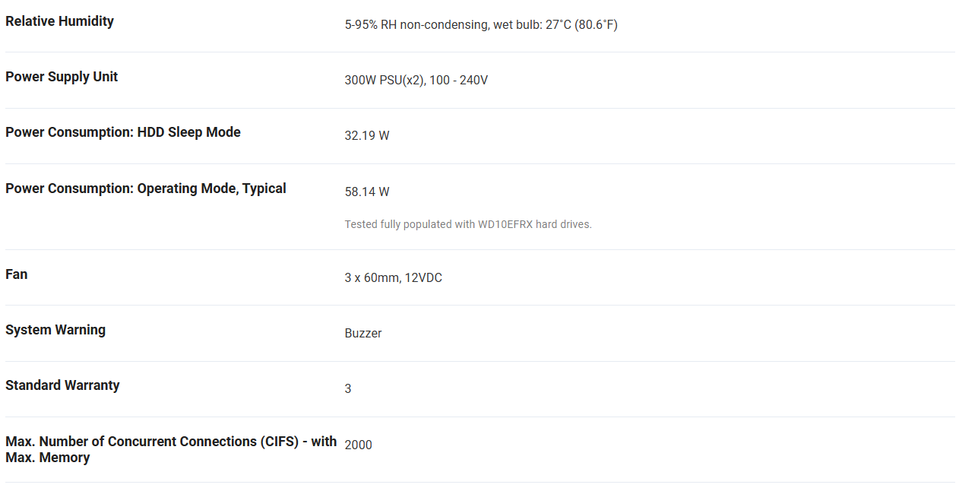The image size is (959, 491).
Task: Click the 12VDC fan voltage text
Action: click(423, 278)
